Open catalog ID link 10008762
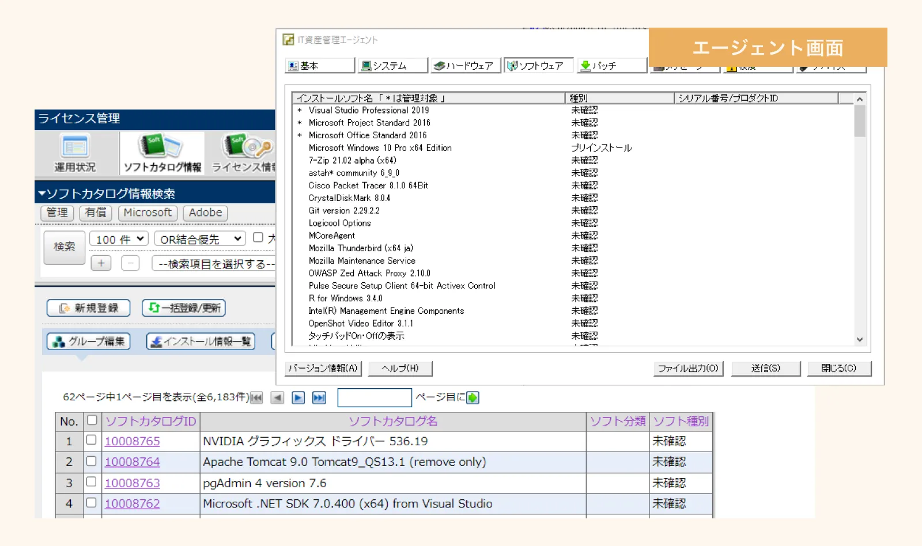The height and width of the screenshot is (546, 922). 132,503
